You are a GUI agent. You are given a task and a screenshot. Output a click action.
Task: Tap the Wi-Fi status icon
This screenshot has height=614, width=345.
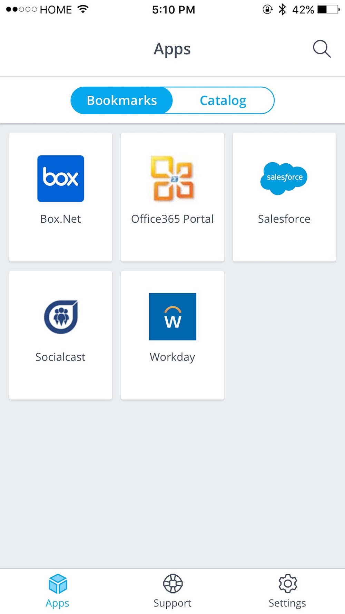(x=83, y=9)
